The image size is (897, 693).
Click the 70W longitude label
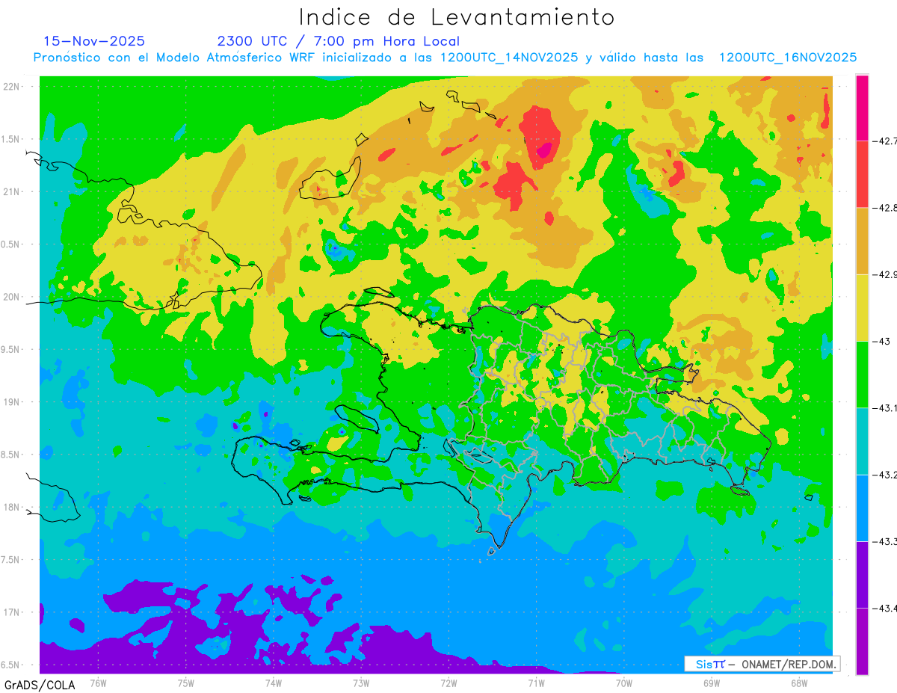coord(623,683)
